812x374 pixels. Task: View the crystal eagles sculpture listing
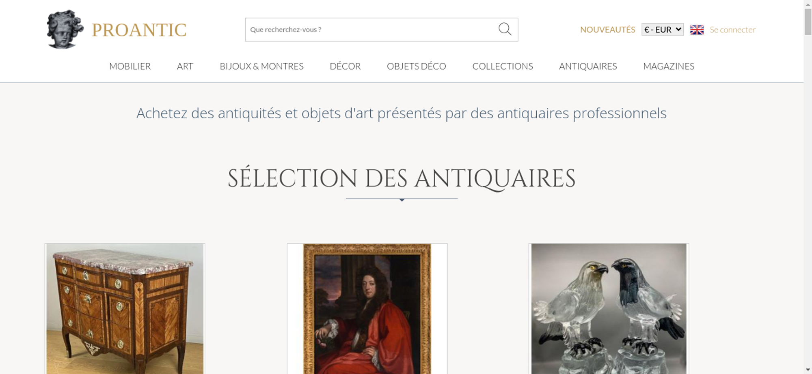[609, 308]
